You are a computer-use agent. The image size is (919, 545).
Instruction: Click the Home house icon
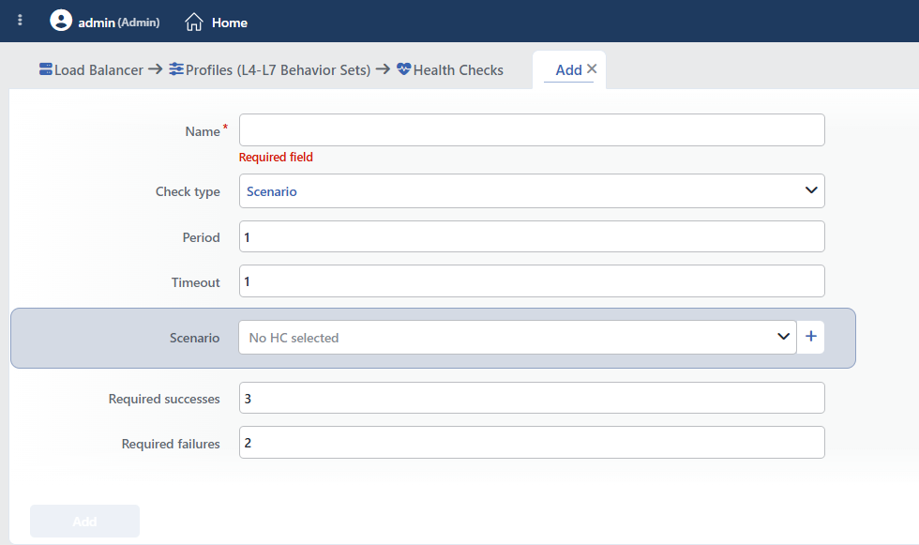click(x=194, y=23)
